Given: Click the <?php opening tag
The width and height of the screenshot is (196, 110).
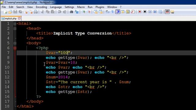Looking at the screenshot, I should [42, 48].
